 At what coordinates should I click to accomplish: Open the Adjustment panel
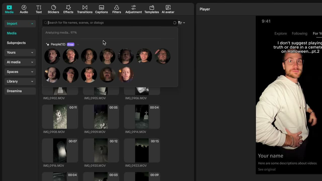134,9
